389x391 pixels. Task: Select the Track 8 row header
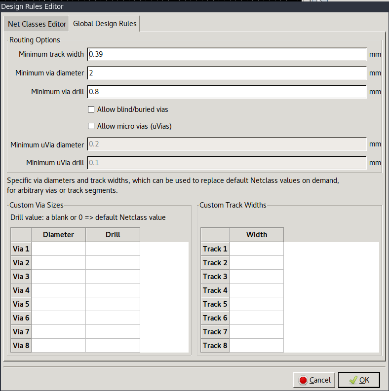215,345
